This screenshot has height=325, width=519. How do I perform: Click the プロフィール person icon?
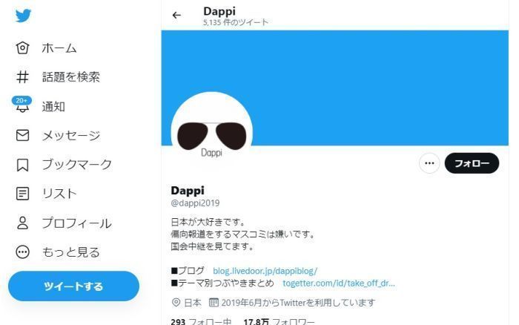click(x=22, y=223)
